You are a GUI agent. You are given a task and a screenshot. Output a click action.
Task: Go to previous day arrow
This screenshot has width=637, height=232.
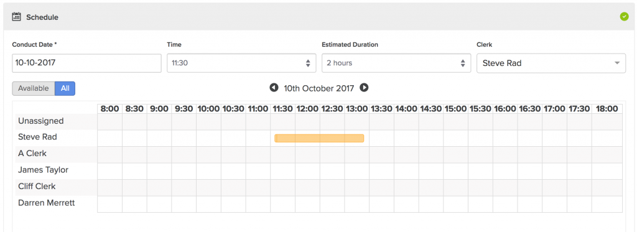[274, 88]
